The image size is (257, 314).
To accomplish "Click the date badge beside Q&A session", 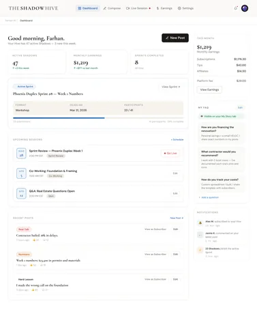I will tap(21, 193).
